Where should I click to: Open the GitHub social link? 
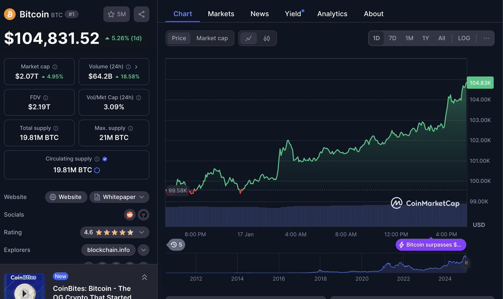pyautogui.click(x=143, y=215)
